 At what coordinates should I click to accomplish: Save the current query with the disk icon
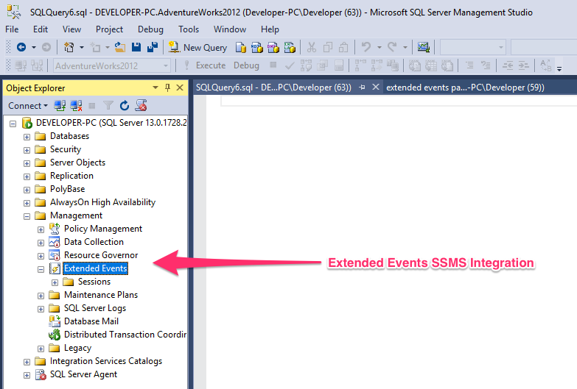pos(136,47)
